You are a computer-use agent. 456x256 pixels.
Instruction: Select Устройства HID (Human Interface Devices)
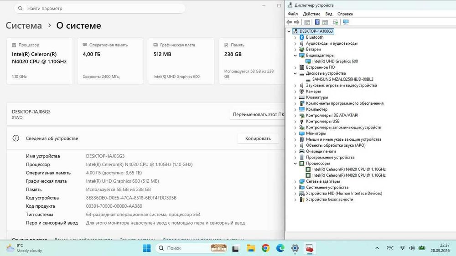point(344,194)
